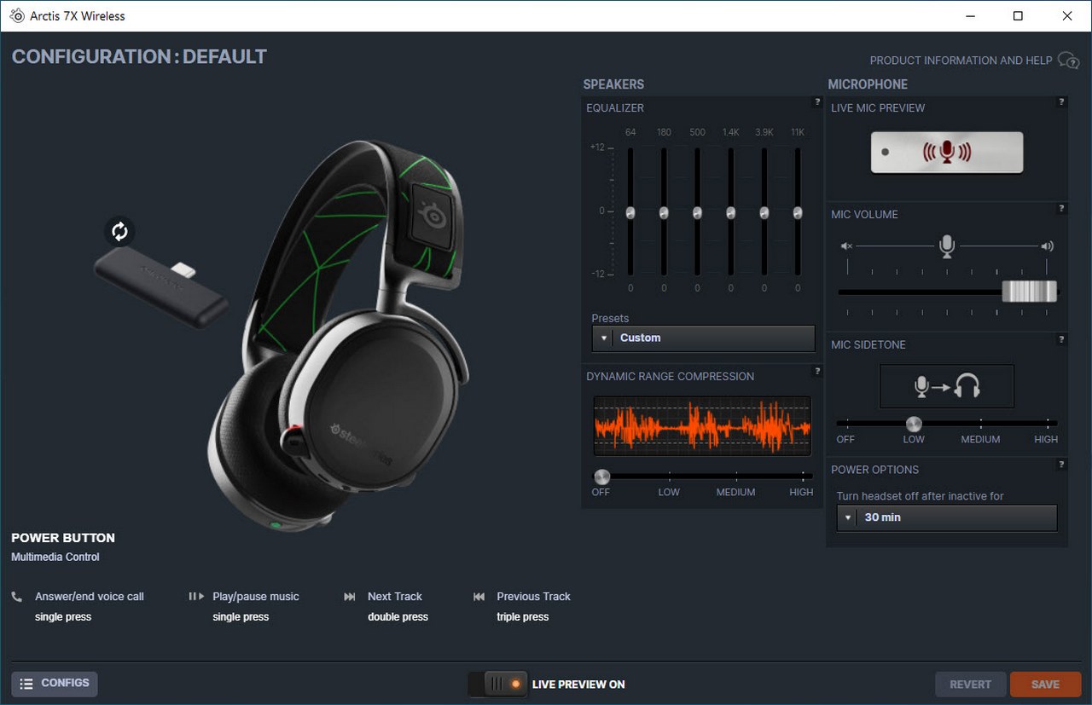Click the help question mark for Equalizer
Screen dimensions: 1092x705
tap(817, 102)
